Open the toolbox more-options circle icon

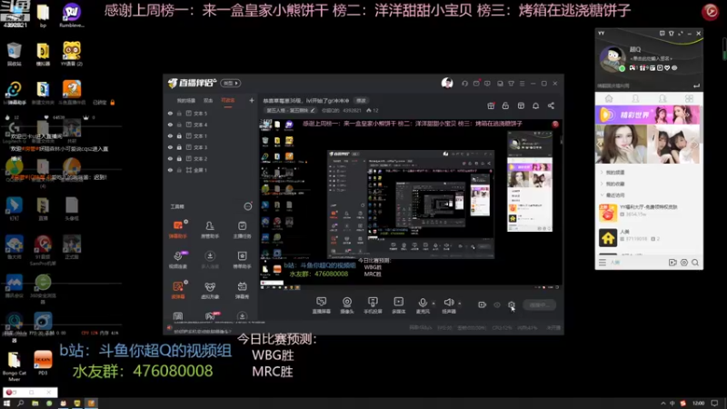tap(248, 206)
